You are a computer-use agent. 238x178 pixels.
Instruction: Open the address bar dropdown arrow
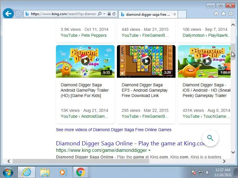pos(104,14)
